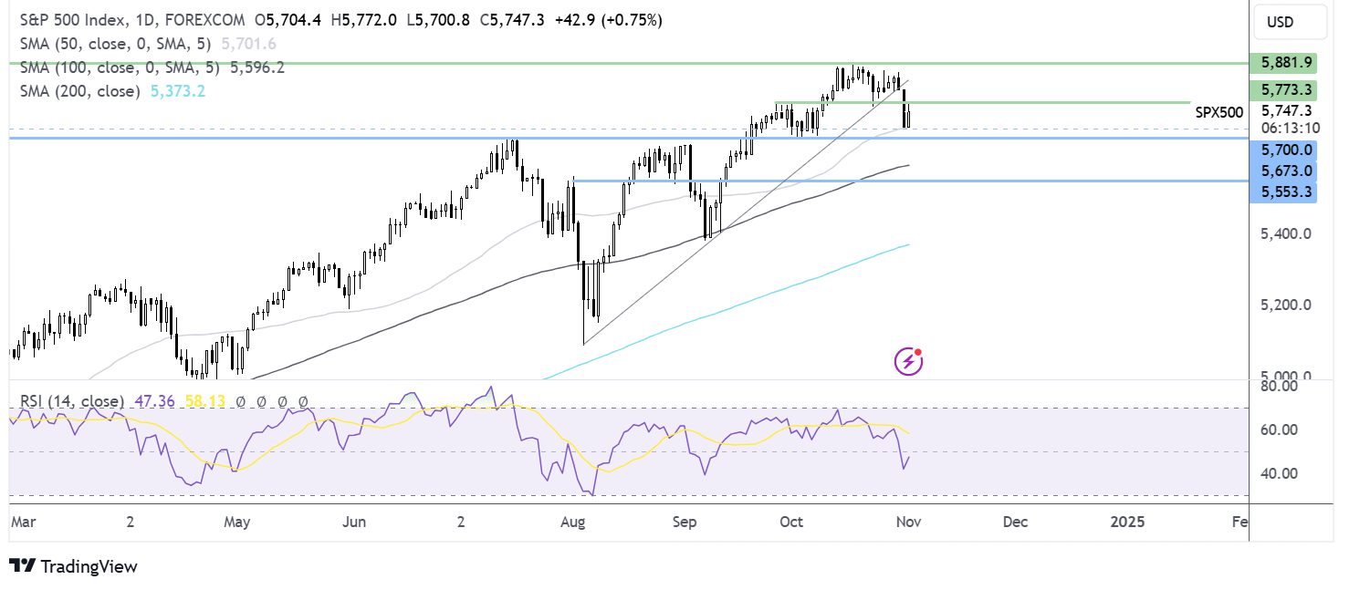The width and height of the screenshot is (1349, 590).
Task: Click Aug on the time axis
Action: tap(572, 522)
